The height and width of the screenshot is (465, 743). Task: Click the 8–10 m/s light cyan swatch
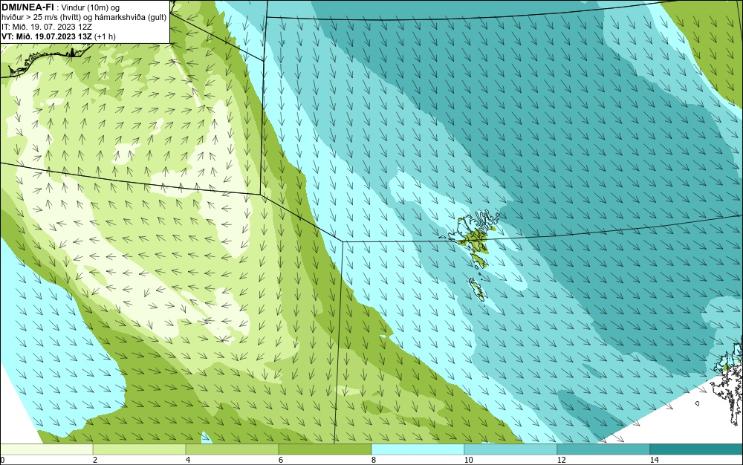[418, 449]
